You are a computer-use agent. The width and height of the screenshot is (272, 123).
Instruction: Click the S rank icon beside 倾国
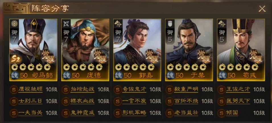coord(221,113)
